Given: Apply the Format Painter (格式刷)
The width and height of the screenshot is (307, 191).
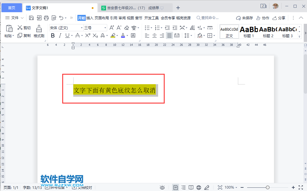Looking at the screenshot, I should pyautogui.click(x=39, y=31).
